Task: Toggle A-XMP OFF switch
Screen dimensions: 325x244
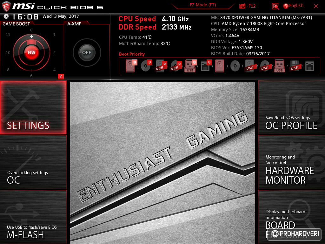Action: (x=87, y=52)
